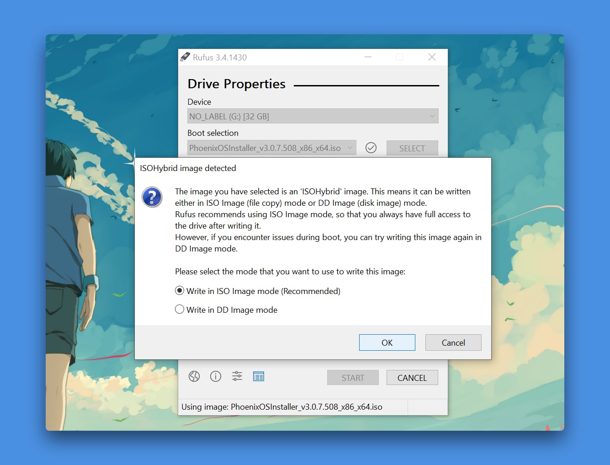Open the Device dropdown NO_LABEL (G:)
This screenshot has height=465, width=610.
click(x=313, y=116)
